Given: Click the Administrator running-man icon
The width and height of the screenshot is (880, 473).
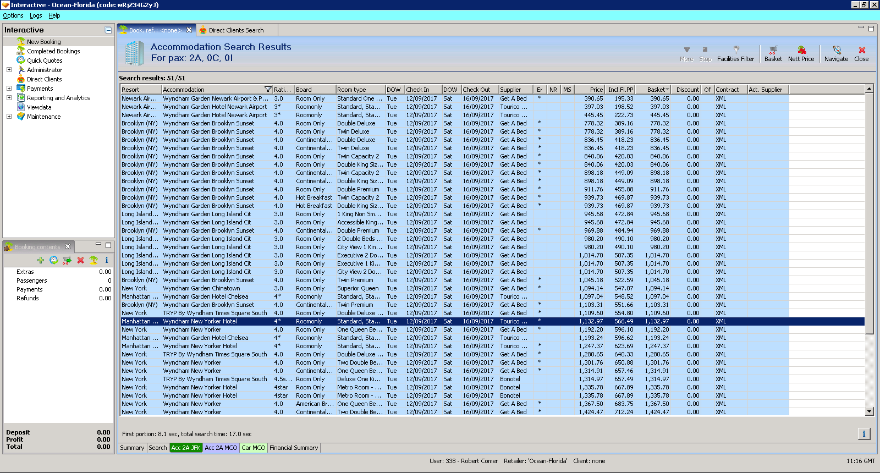Looking at the screenshot, I should point(21,70).
